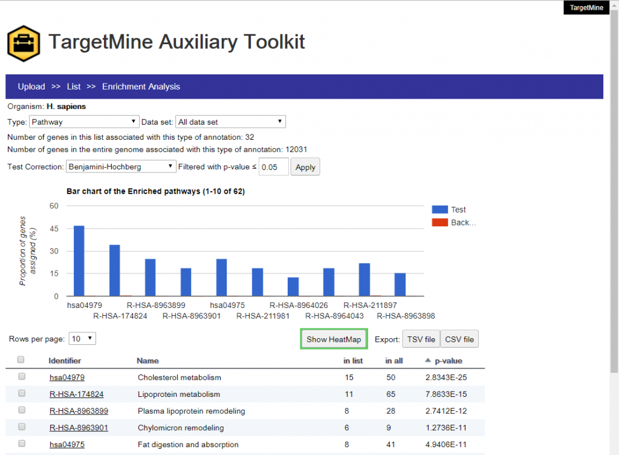Click Show HeatMap button
619x455 pixels.
[333, 339]
